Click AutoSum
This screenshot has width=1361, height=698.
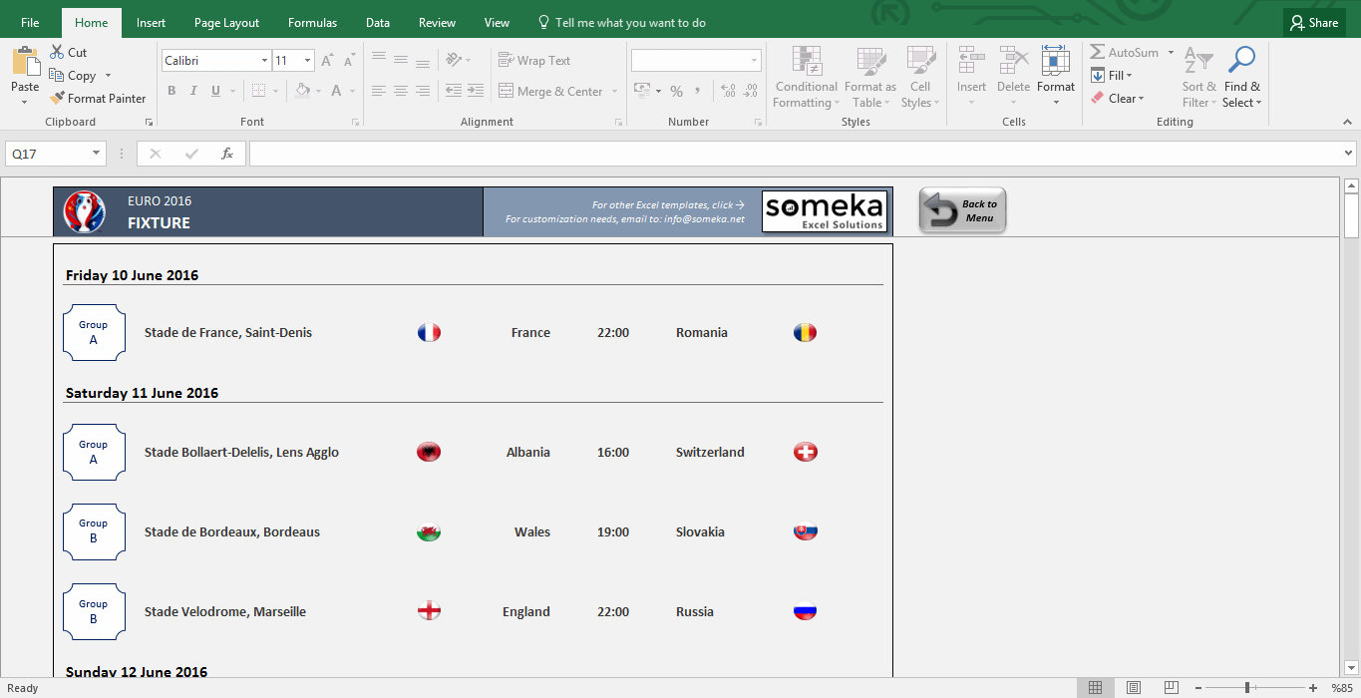(x=1125, y=53)
